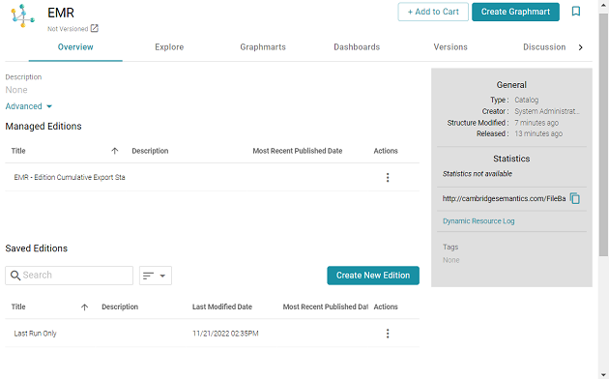
Task: Switch to the Graphmarts tab
Action: click(x=263, y=47)
